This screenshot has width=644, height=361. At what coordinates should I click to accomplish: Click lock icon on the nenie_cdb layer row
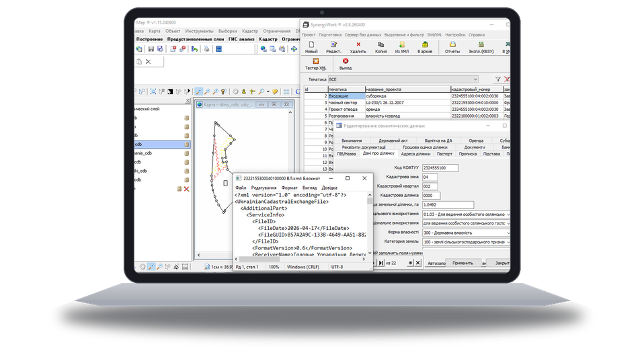[186, 153]
